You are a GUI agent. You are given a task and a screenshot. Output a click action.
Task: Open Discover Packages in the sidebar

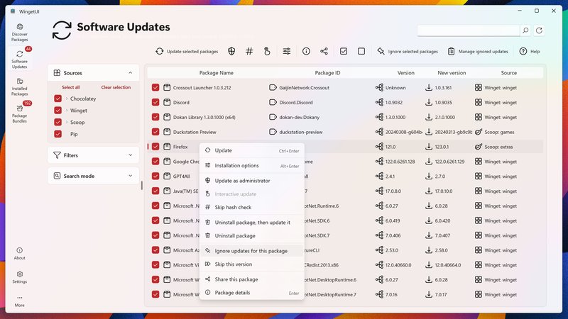pos(19,32)
